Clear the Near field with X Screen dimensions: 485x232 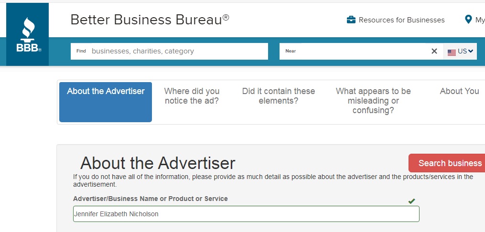click(434, 51)
